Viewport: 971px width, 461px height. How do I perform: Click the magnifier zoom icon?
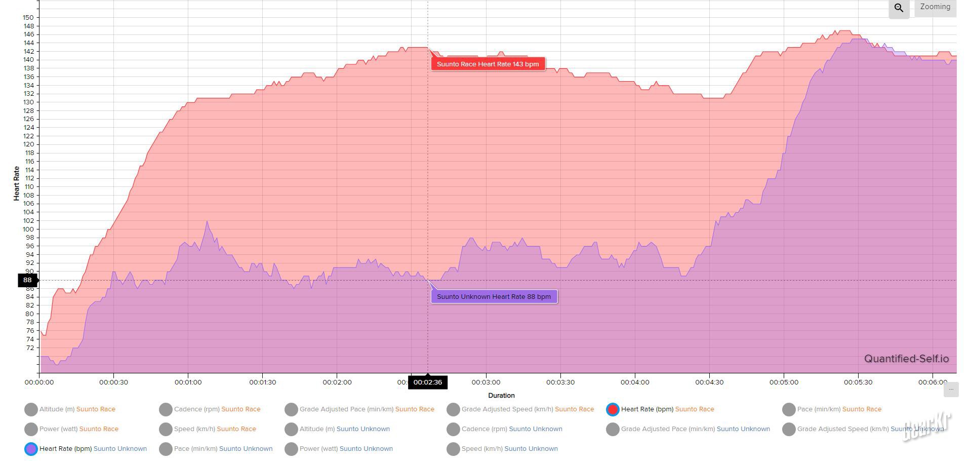click(899, 8)
